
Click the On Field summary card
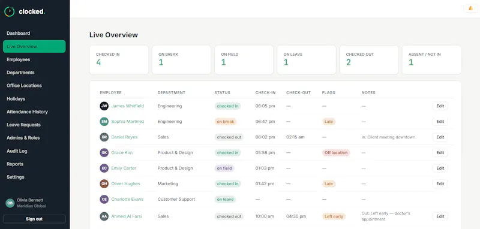[244, 60]
